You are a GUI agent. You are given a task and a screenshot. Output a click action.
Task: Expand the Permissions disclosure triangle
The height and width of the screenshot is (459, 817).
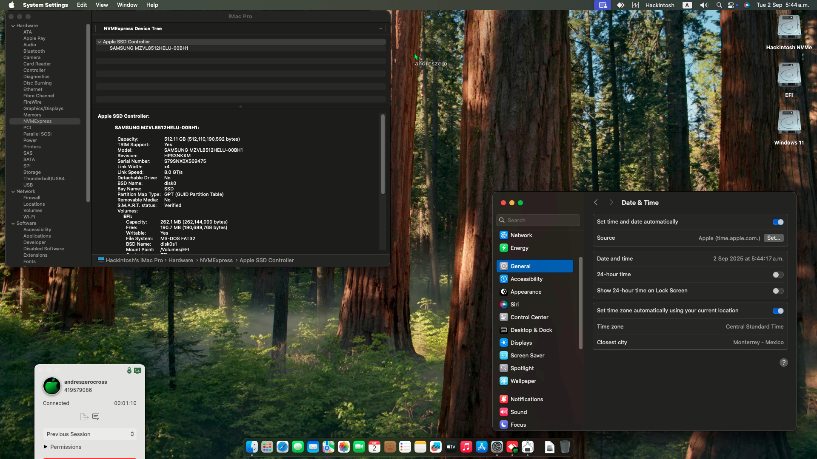[x=46, y=447]
